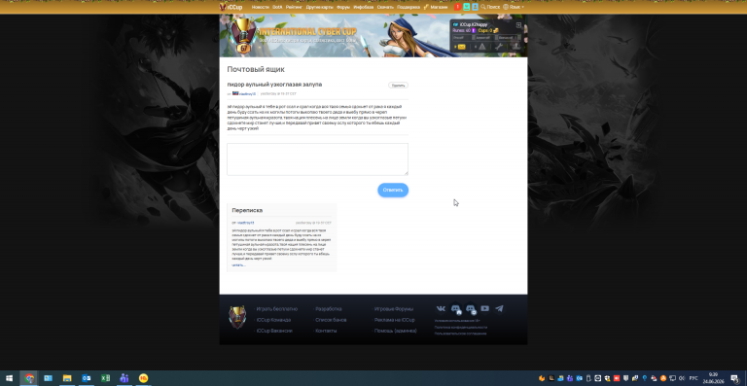Focus the reply message text area
The height and width of the screenshot is (386, 747).
pos(317,158)
